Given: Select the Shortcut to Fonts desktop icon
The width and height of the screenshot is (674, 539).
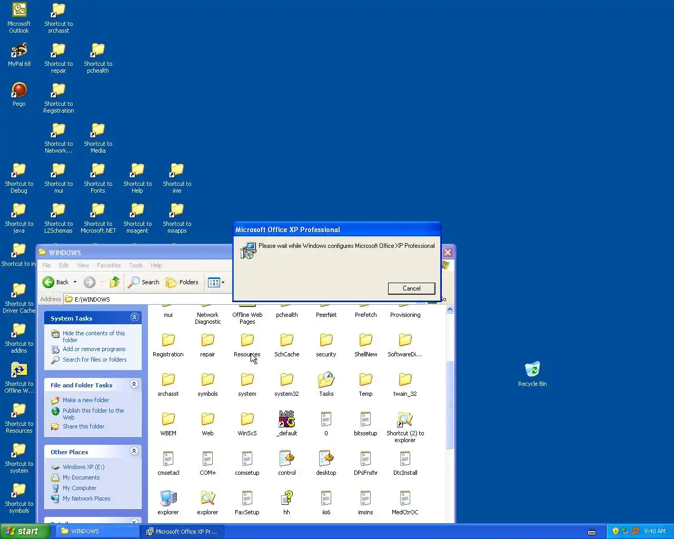Looking at the screenshot, I should [x=98, y=178].
